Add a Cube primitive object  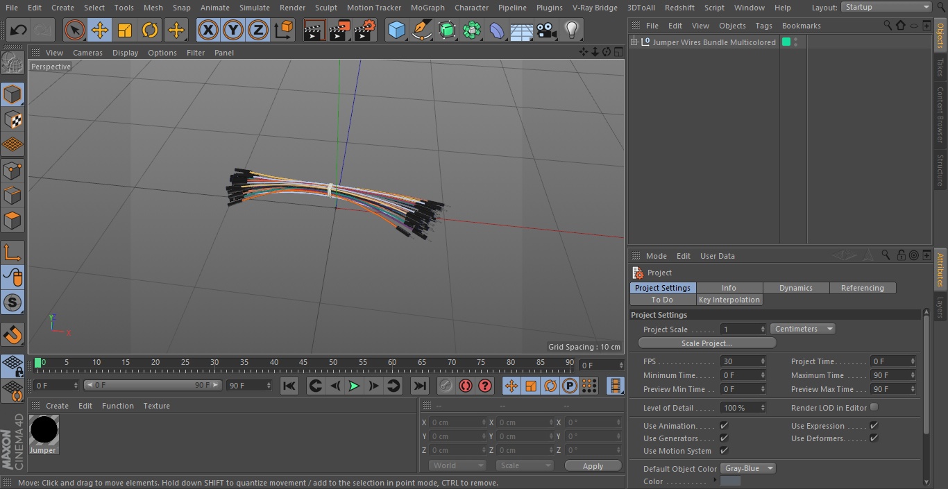click(x=396, y=30)
